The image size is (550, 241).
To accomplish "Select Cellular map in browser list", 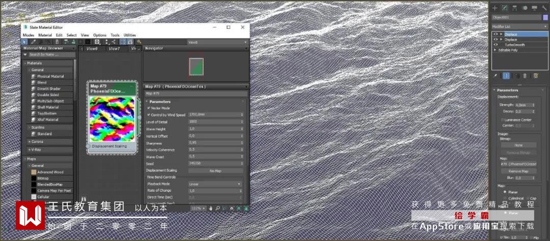I will coord(43,197).
